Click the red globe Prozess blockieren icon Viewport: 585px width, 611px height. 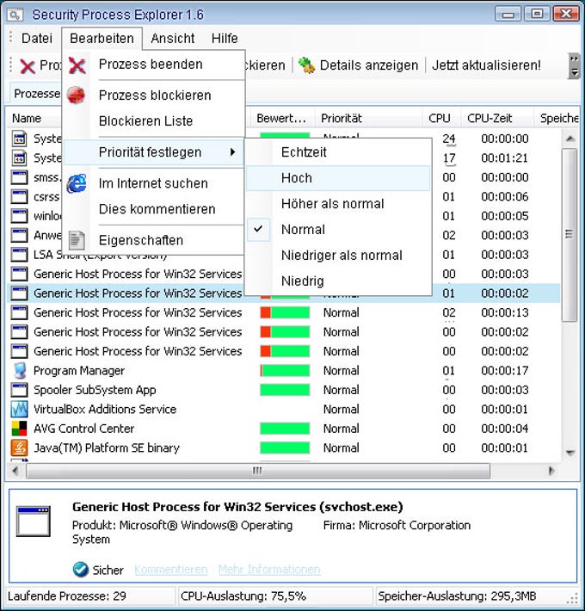76,95
